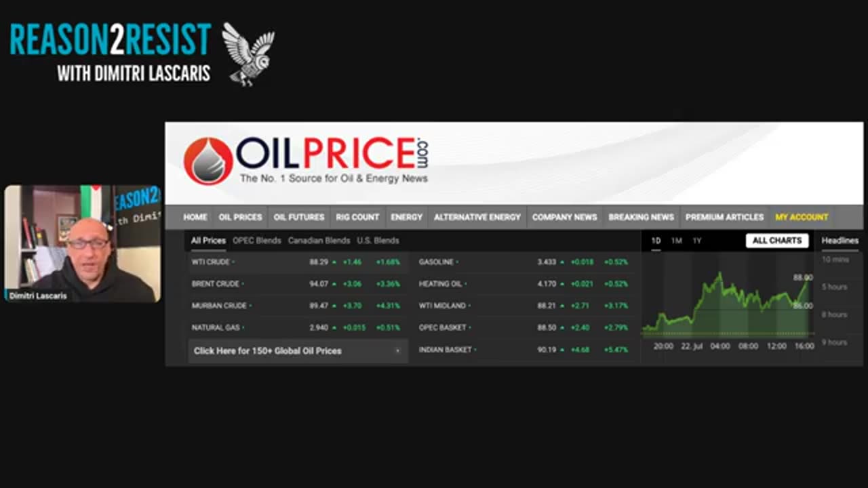Screen dimensions: 868x488
Task: Select the 1Y chart range
Action: click(697, 241)
